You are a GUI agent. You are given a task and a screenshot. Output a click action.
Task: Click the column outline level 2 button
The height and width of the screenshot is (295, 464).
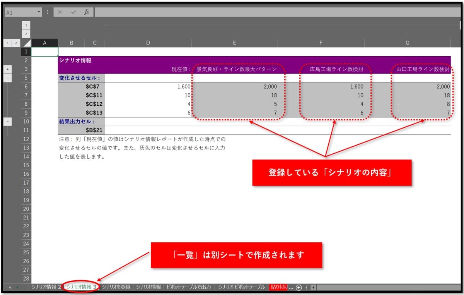pos(26,34)
